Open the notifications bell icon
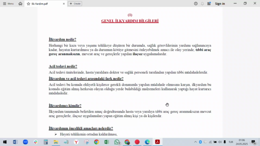 (202, 4)
